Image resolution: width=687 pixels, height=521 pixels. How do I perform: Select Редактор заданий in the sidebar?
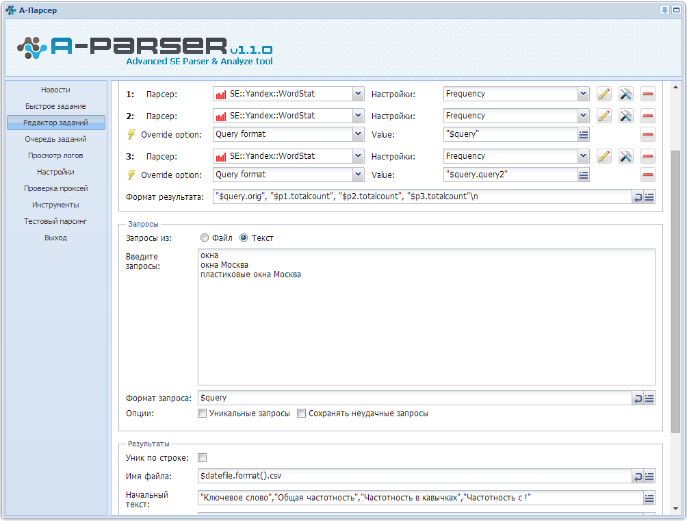point(55,123)
